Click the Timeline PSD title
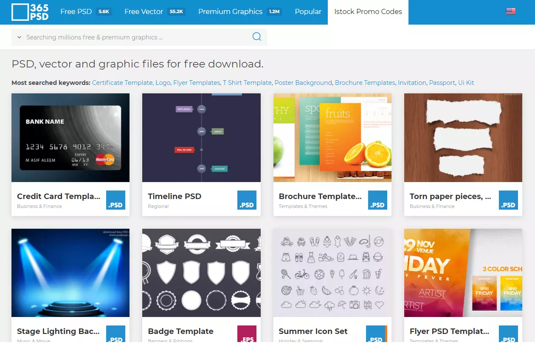This screenshot has width=535, height=345. pos(175,196)
